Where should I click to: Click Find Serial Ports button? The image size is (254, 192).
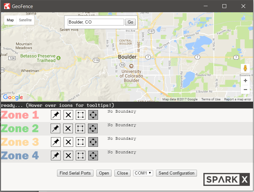pyautogui.click(x=75, y=173)
